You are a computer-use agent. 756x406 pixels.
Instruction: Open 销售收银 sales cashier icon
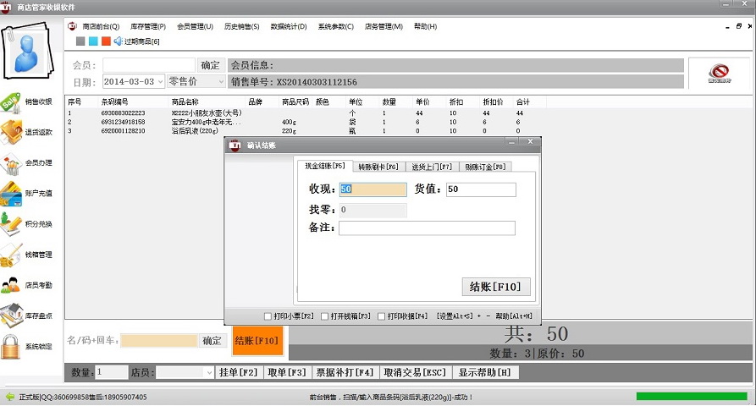click(x=12, y=101)
